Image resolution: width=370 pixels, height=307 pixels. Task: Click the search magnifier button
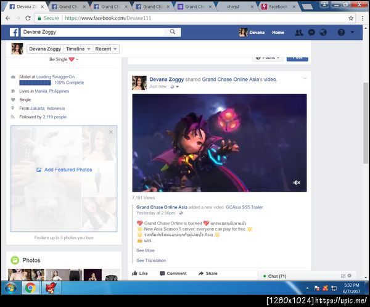pos(173,31)
